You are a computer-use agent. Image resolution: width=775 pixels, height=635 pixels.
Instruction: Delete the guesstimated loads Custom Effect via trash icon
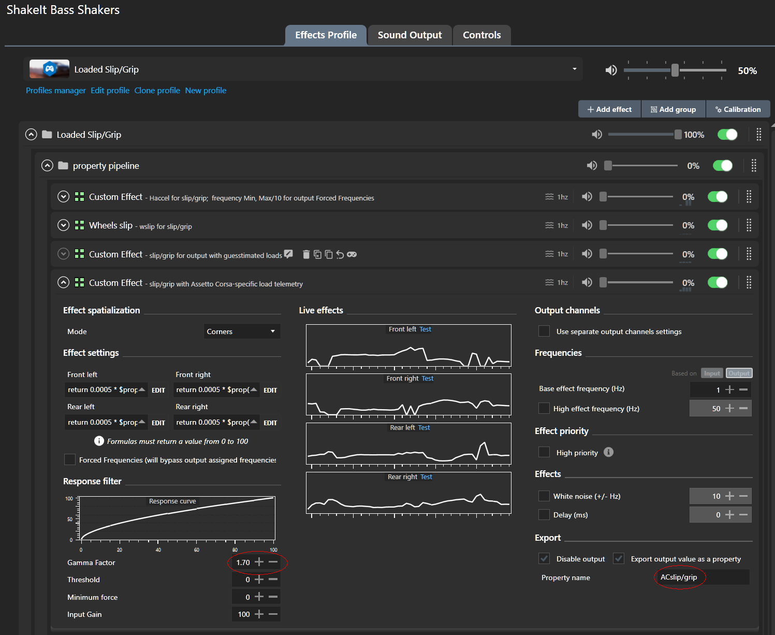click(306, 254)
